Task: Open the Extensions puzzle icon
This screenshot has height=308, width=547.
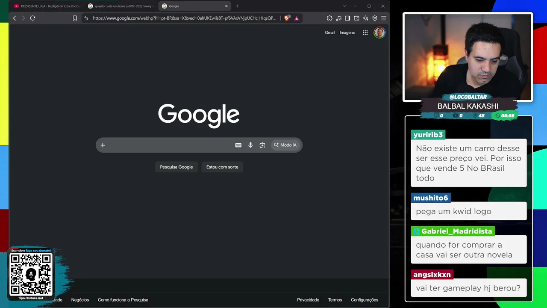Action: pyautogui.click(x=329, y=18)
